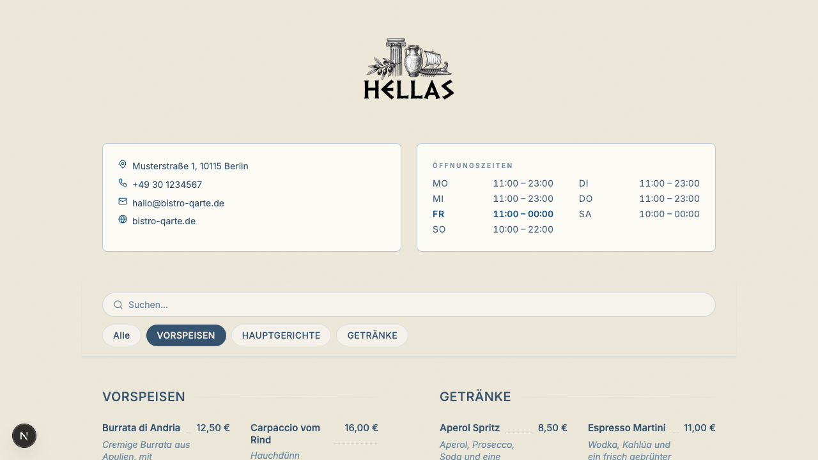Click the highlighted FR opening hours row

pos(493,214)
